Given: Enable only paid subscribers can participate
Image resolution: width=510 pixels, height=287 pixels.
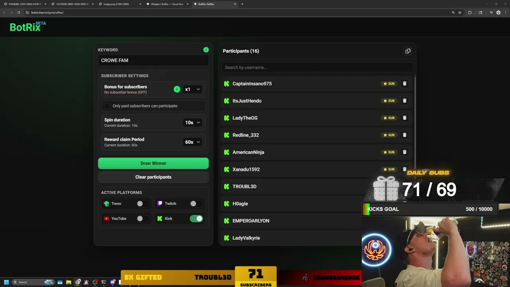Looking at the screenshot, I should (x=107, y=106).
